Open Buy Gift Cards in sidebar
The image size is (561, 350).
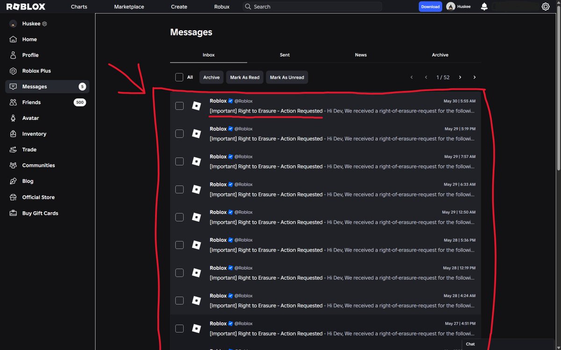[x=40, y=213]
